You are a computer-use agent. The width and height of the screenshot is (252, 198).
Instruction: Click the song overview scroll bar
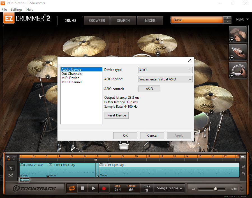25,180
